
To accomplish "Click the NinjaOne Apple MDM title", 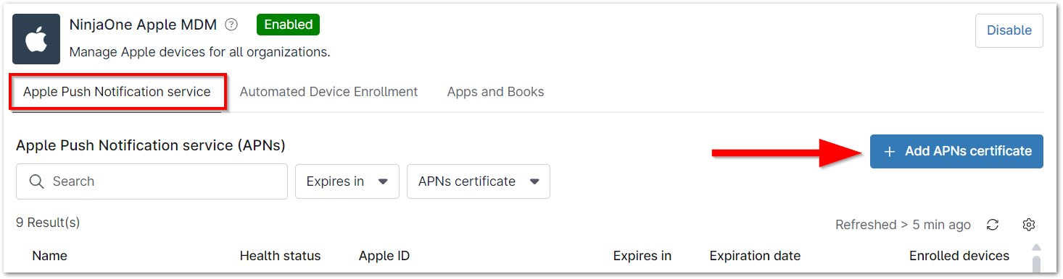I will click(143, 25).
